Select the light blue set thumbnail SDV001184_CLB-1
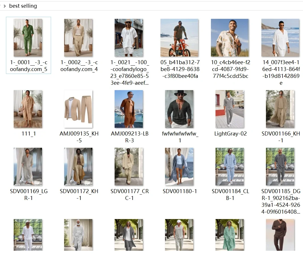The image size is (303, 255). pyautogui.click(x=230, y=167)
